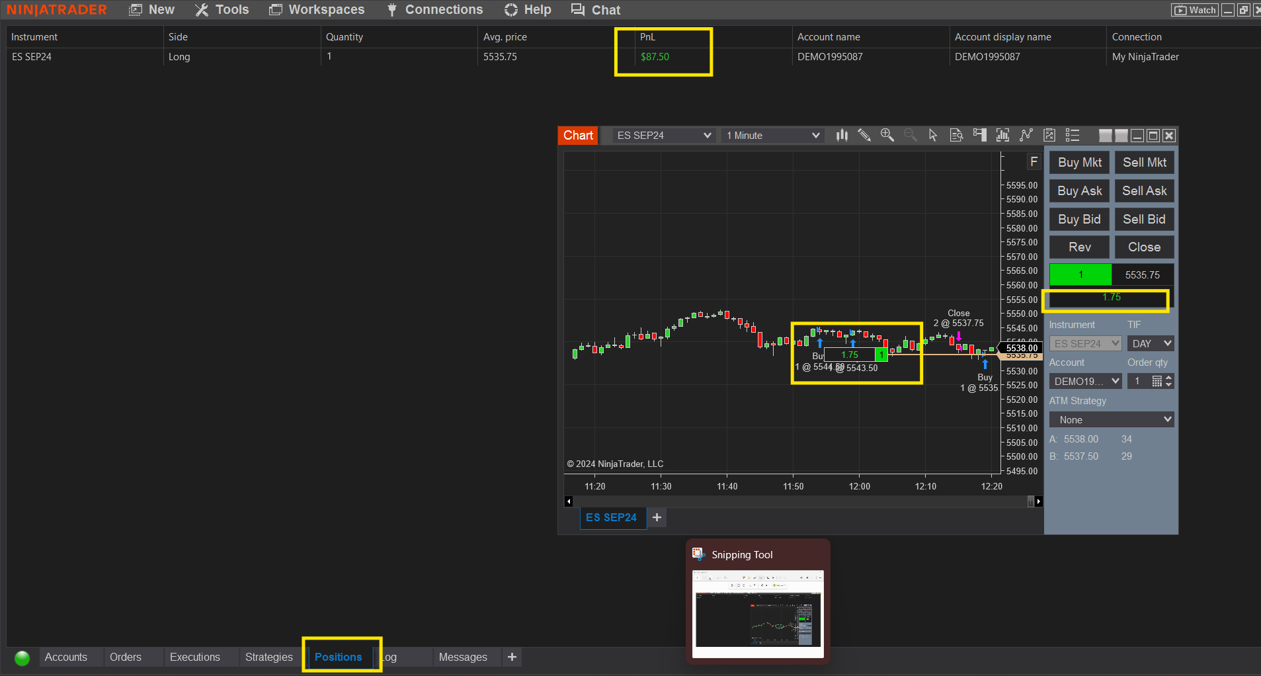The height and width of the screenshot is (676, 1261).
Task: Open the chart instrument dropdown ES SEP24
Action: [664, 136]
